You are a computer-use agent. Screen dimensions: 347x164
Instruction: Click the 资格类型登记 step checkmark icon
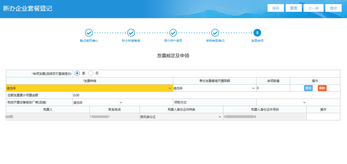pyautogui.click(x=215, y=33)
